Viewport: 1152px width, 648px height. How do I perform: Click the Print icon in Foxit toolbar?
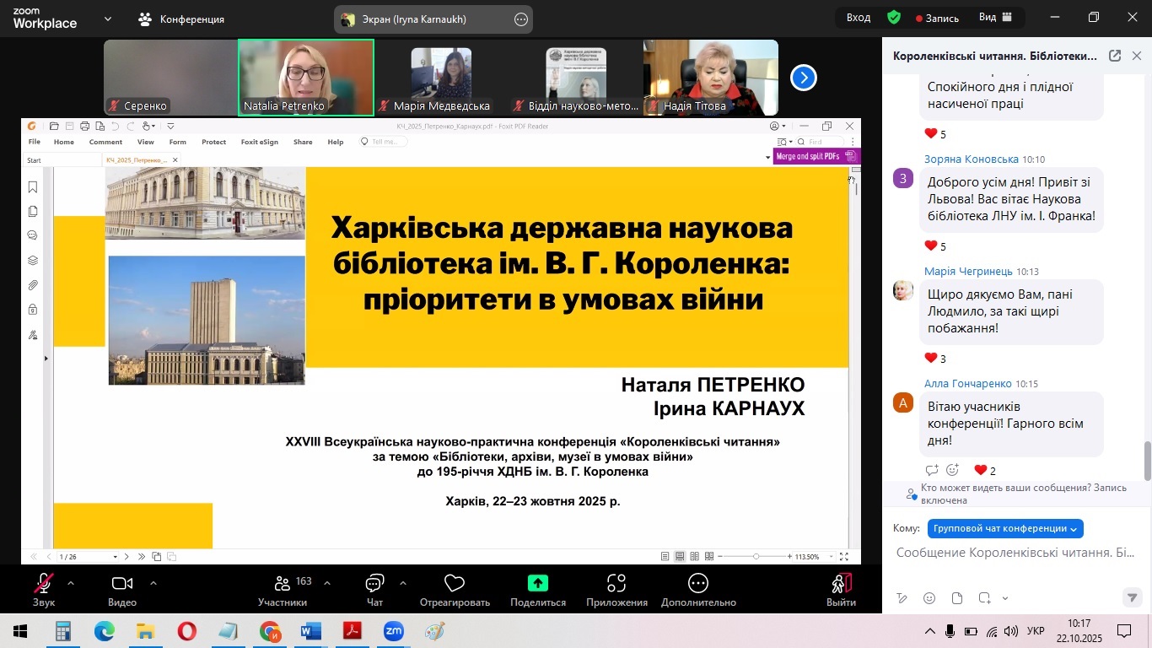(x=83, y=125)
